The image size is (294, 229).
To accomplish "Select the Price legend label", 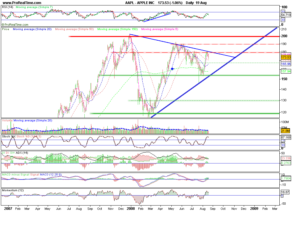I will coord(6,29).
